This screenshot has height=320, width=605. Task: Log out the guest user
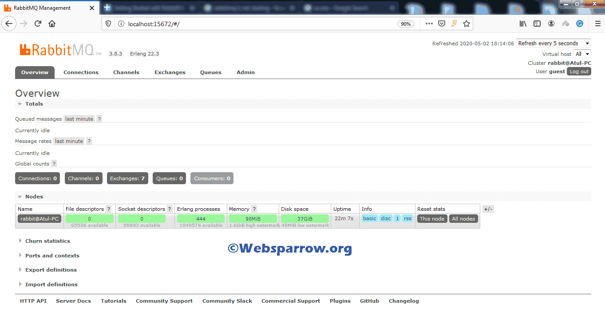point(579,71)
